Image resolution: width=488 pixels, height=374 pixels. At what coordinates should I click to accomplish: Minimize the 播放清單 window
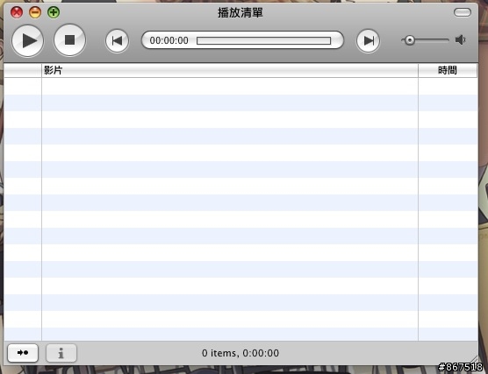[35, 12]
